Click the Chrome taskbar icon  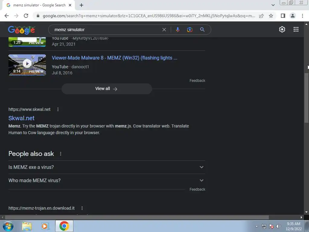tap(64, 226)
